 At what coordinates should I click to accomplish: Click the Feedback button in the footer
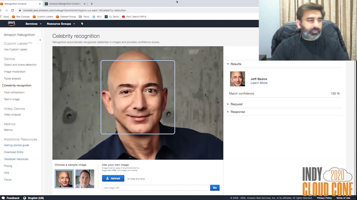tap(10, 198)
